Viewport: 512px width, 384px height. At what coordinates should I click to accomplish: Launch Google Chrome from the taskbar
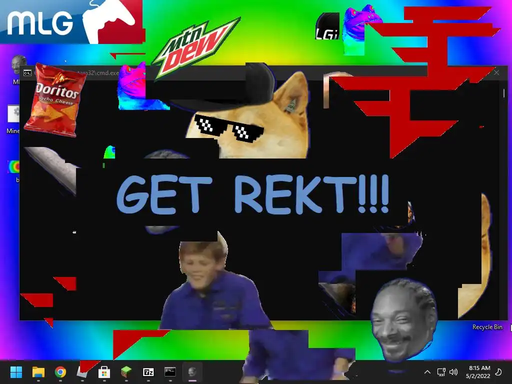click(x=60, y=371)
